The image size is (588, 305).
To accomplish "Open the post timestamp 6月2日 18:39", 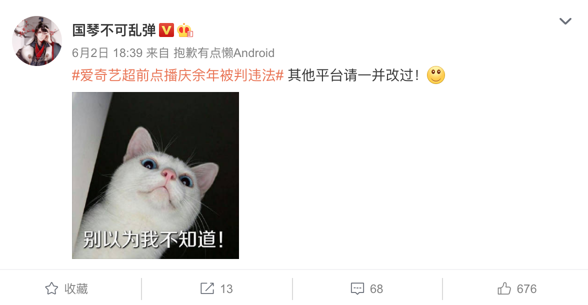I will [x=107, y=53].
